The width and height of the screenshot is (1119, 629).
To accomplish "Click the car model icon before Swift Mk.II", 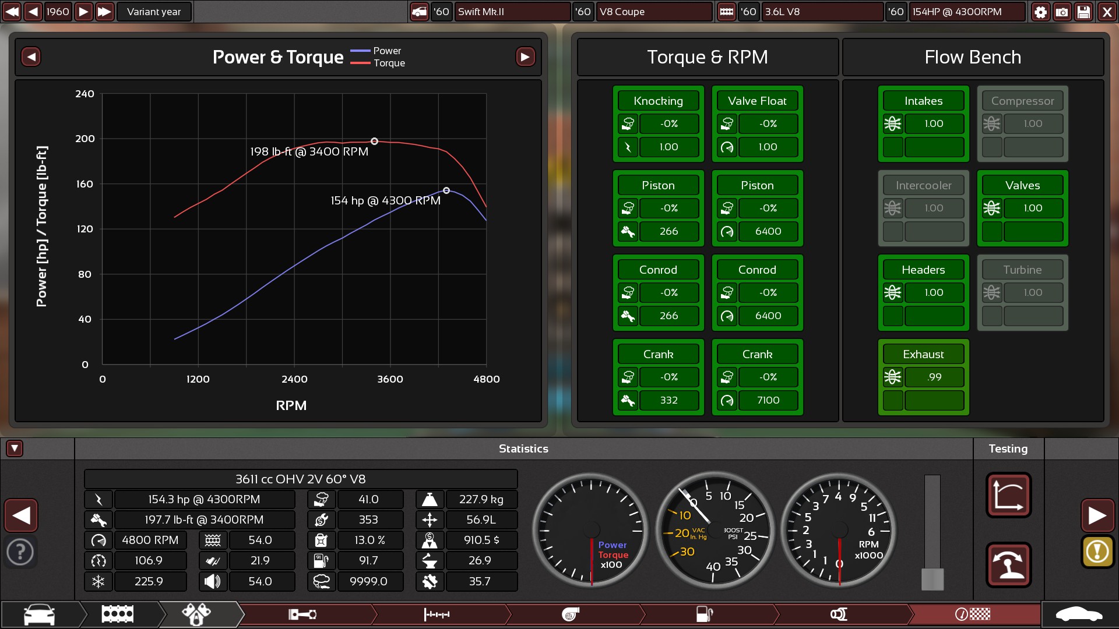I will 419,12.
